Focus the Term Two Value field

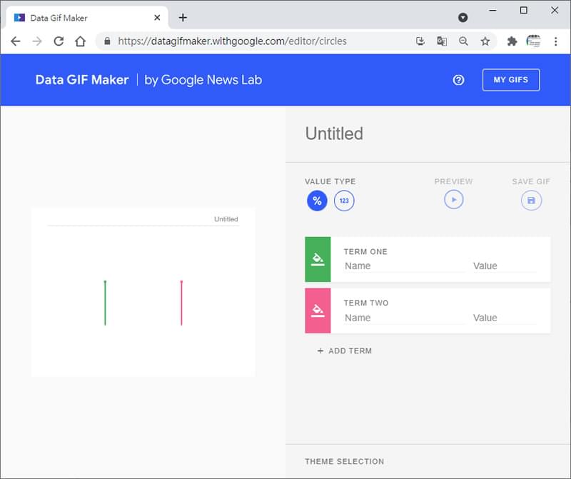coord(505,318)
